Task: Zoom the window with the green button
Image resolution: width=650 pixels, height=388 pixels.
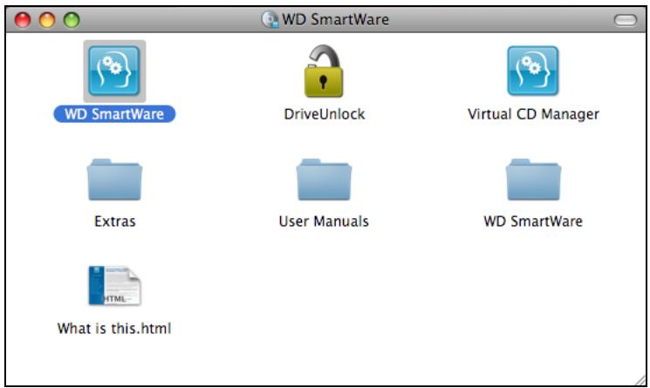Action: tap(72, 20)
